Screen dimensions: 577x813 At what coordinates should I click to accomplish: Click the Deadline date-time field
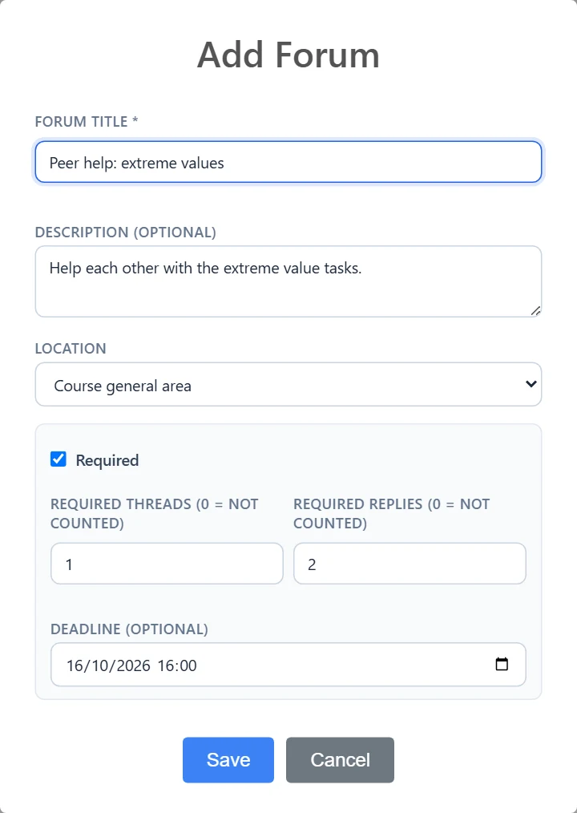coord(288,665)
